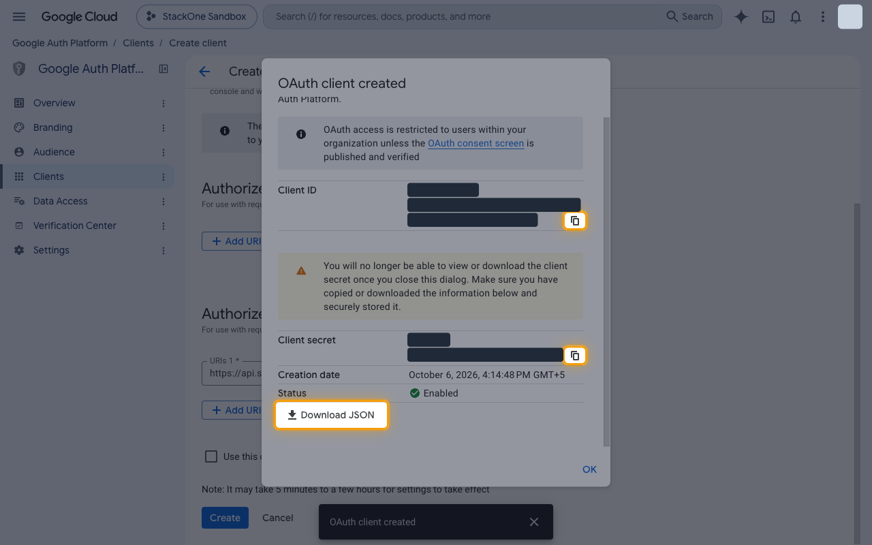Viewport: 872px width, 545px height.
Task: Dismiss the OAuth client created toast
Action: [x=534, y=522]
